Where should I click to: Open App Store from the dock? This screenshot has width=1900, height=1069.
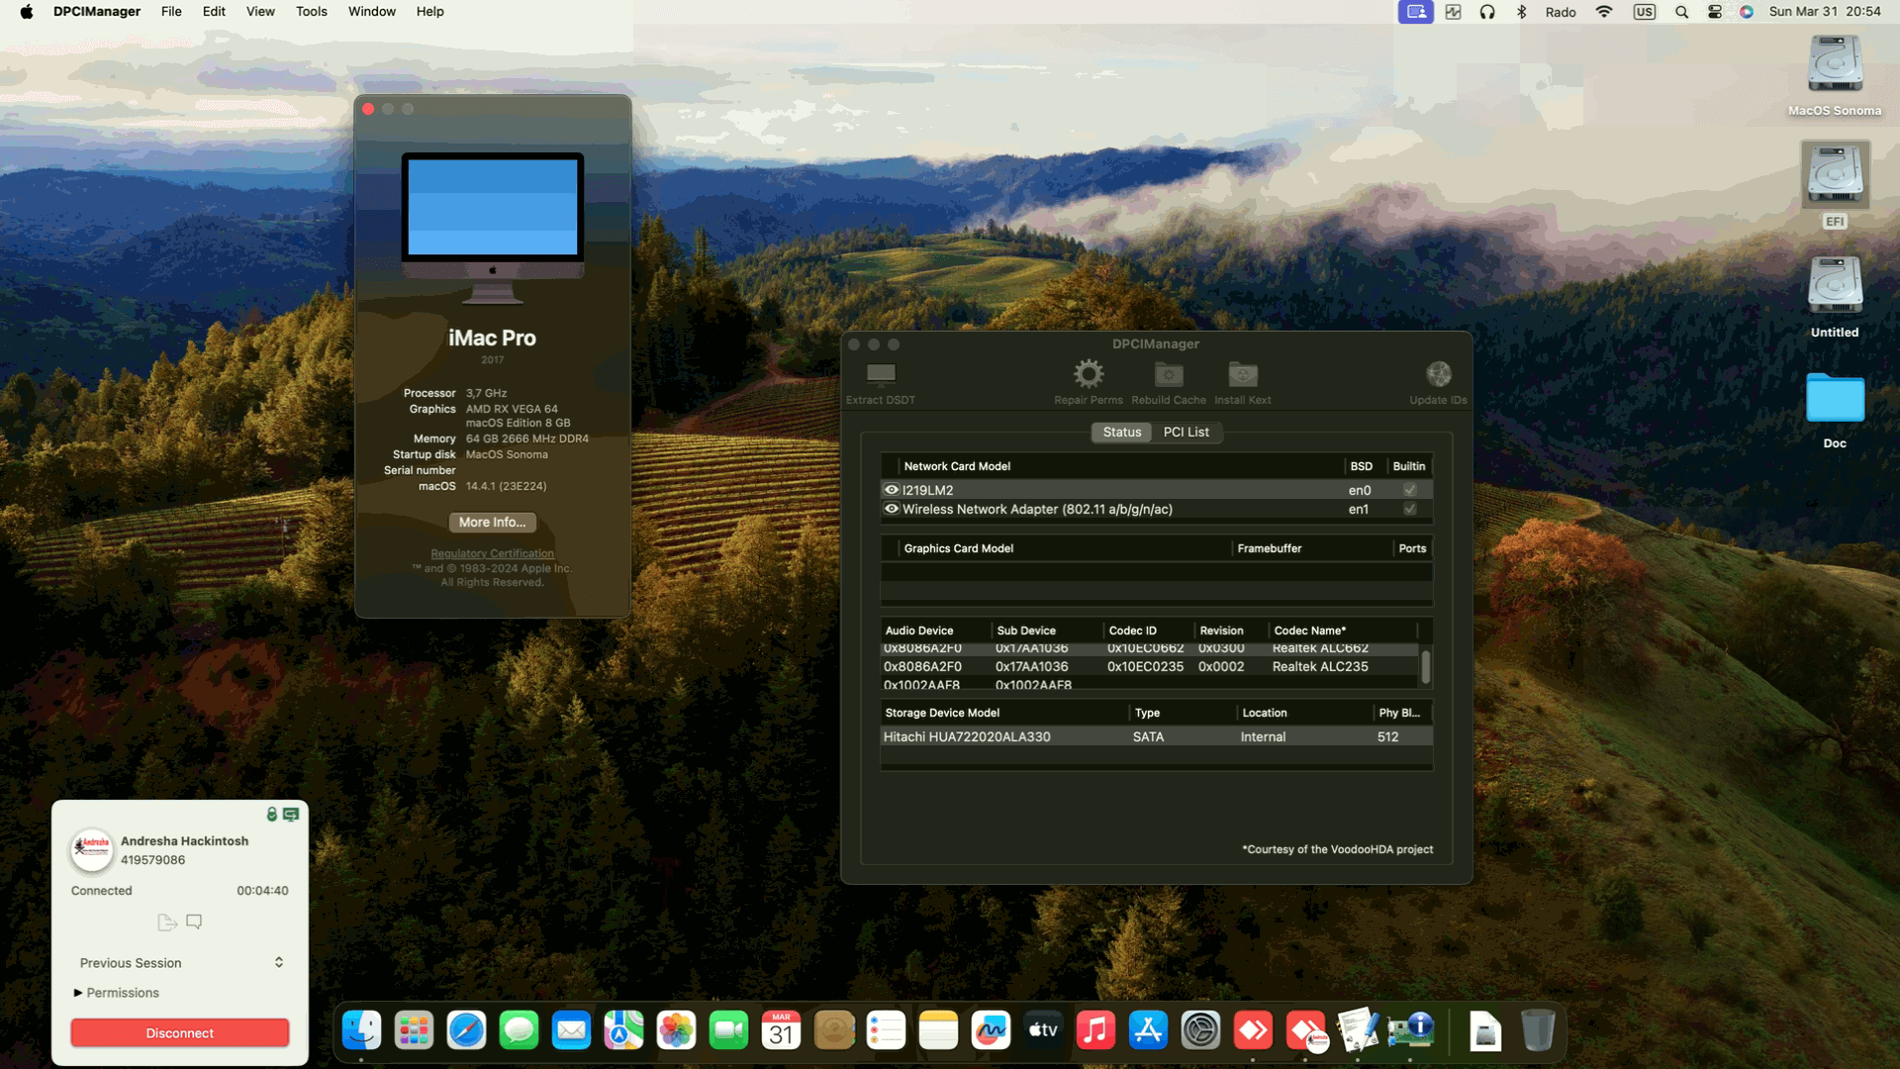[1148, 1031]
